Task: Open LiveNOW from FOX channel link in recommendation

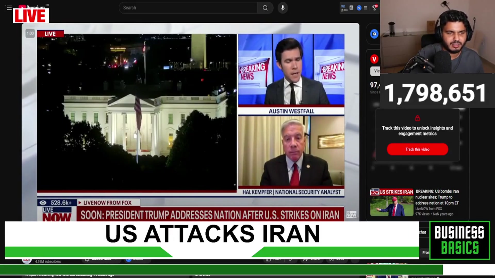Action: pos(428,209)
